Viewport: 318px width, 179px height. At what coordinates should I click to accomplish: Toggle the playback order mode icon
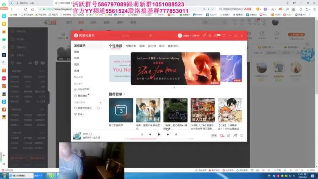tap(142, 134)
